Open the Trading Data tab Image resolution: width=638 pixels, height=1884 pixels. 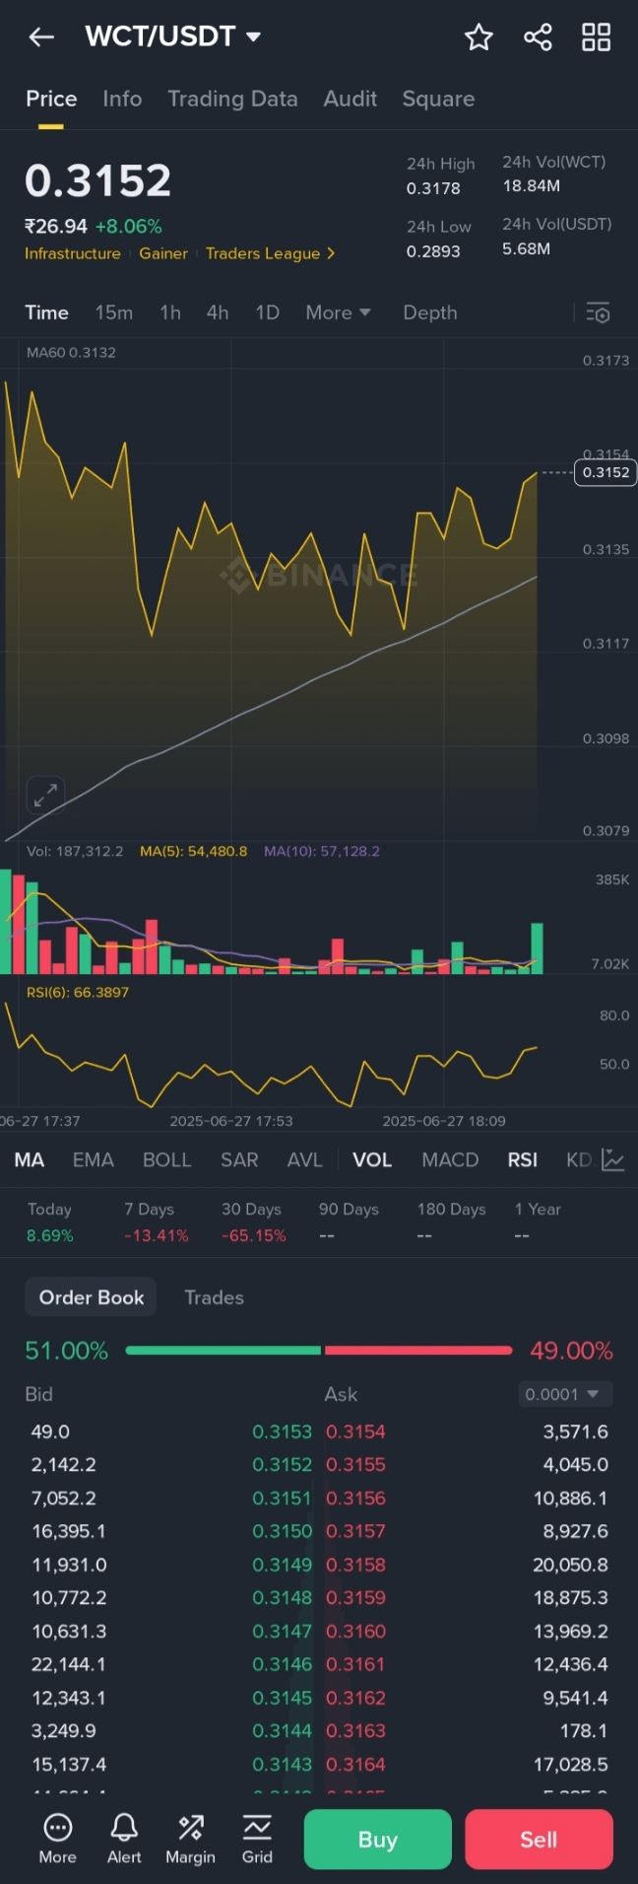(x=232, y=99)
